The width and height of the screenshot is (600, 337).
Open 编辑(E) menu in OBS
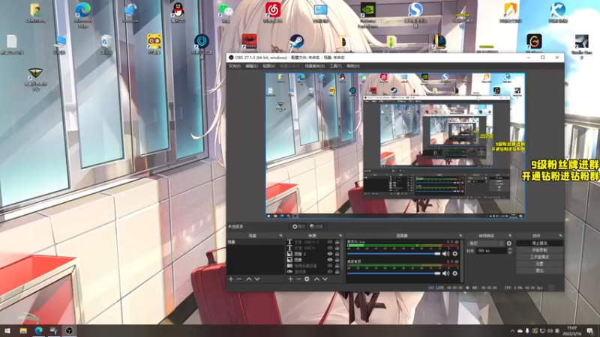tap(251, 66)
